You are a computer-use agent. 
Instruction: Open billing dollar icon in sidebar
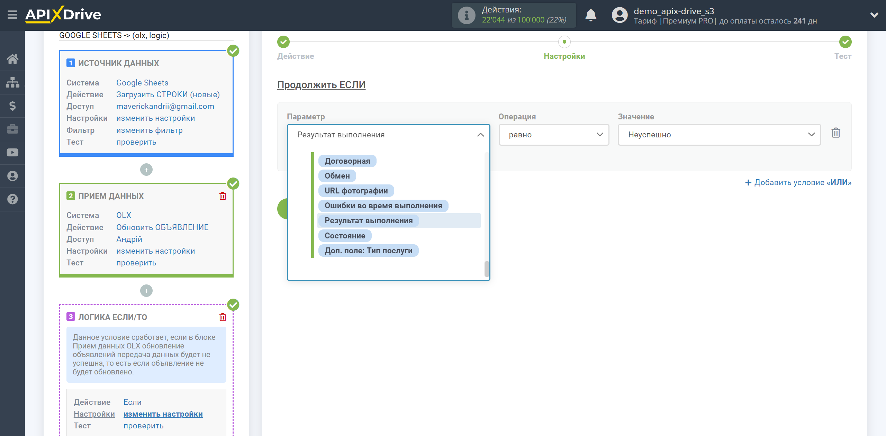[12, 106]
